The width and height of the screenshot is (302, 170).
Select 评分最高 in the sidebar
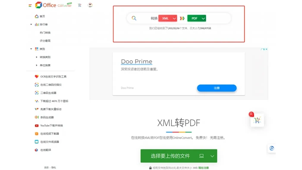tap(45, 41)
